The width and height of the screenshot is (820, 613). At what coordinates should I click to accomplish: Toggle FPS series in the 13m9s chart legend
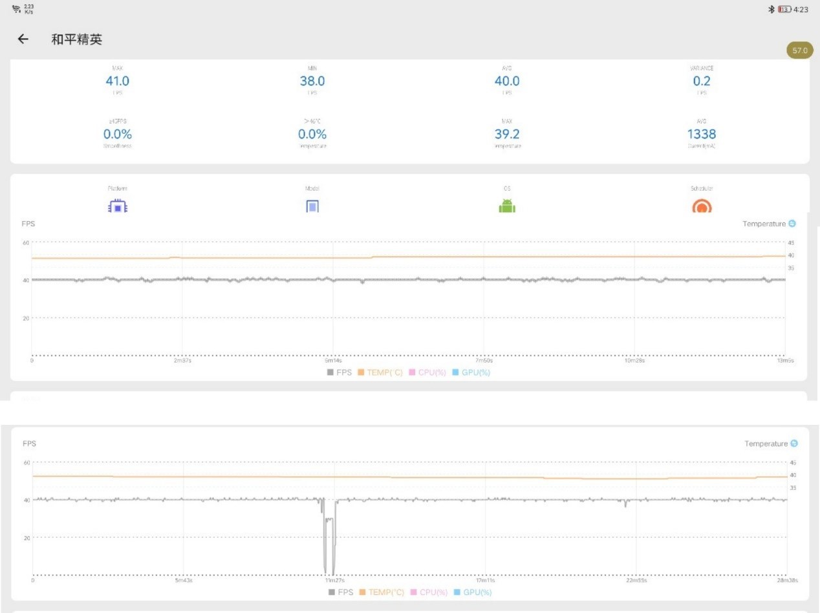tap(340, 372)
